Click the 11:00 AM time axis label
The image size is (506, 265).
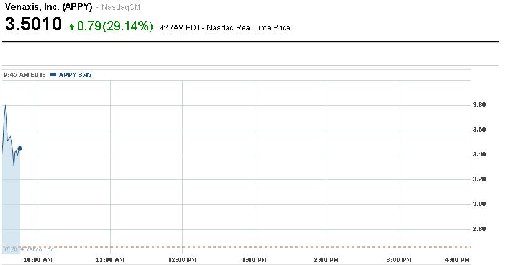110,260
